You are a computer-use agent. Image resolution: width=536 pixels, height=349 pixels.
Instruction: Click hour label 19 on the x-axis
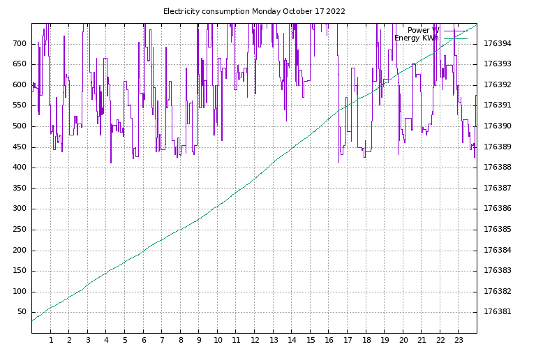pos(385,341)
